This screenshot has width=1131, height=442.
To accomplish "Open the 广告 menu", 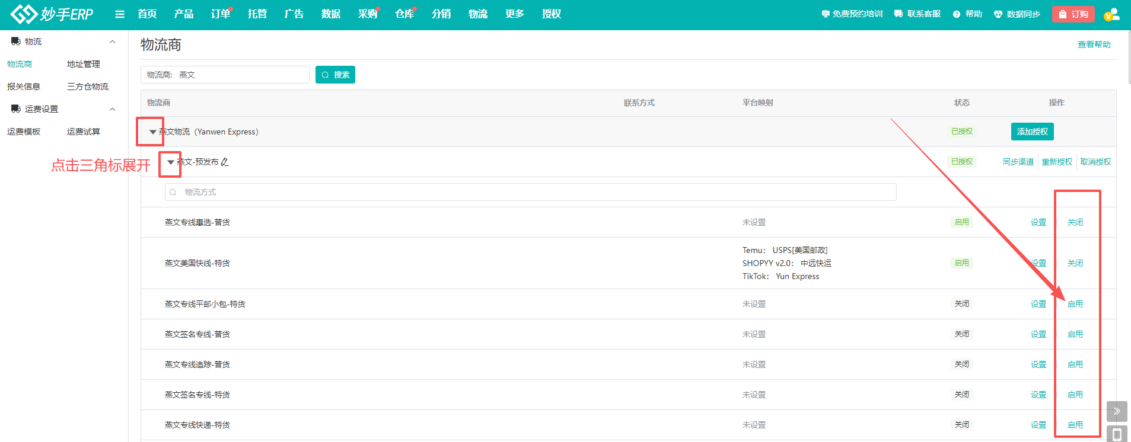I will pyautogui.click(x=294, y=14).
